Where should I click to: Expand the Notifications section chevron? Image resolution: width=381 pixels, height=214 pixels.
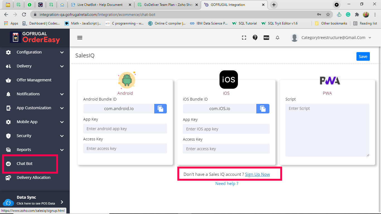click(x=62, y=94)
